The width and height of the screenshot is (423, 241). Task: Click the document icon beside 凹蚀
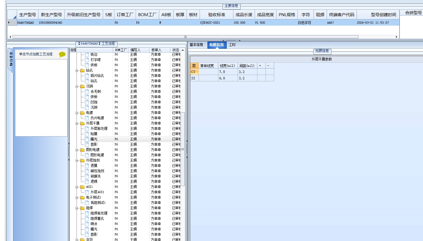[x=87, y=102]
